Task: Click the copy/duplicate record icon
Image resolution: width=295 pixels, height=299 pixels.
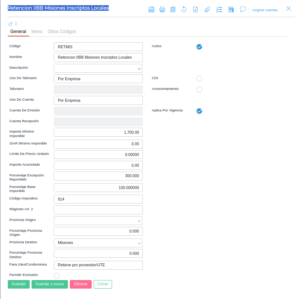Action: [x=173, y=10]
